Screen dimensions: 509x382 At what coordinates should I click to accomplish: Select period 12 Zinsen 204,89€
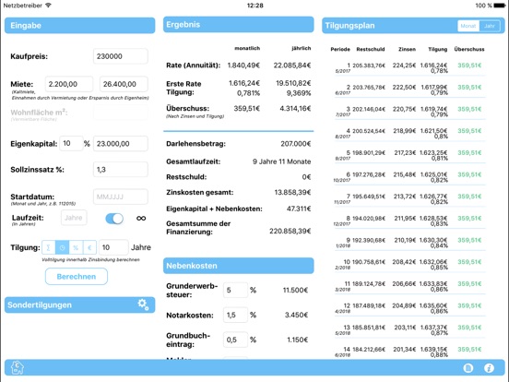click(404, 305)
